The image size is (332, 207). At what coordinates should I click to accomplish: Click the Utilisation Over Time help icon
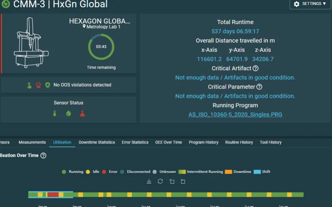tap(43, 156)
